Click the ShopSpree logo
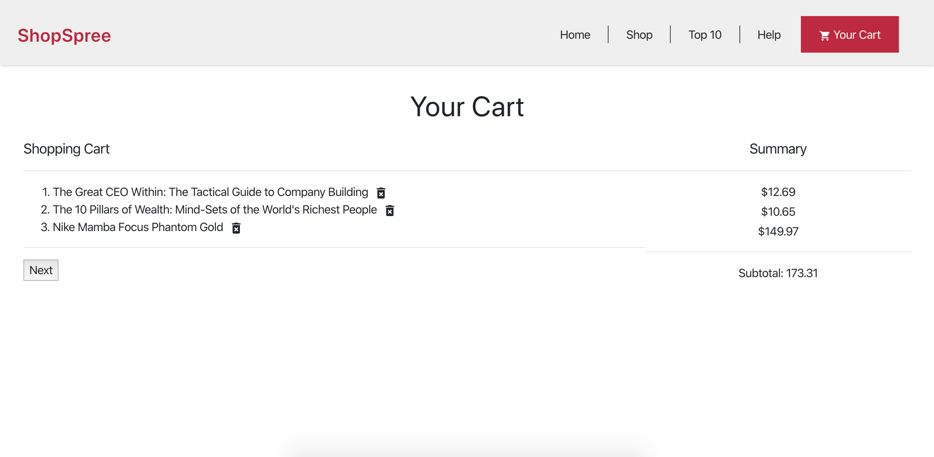 pyautogui.click(x=64, y=35)
